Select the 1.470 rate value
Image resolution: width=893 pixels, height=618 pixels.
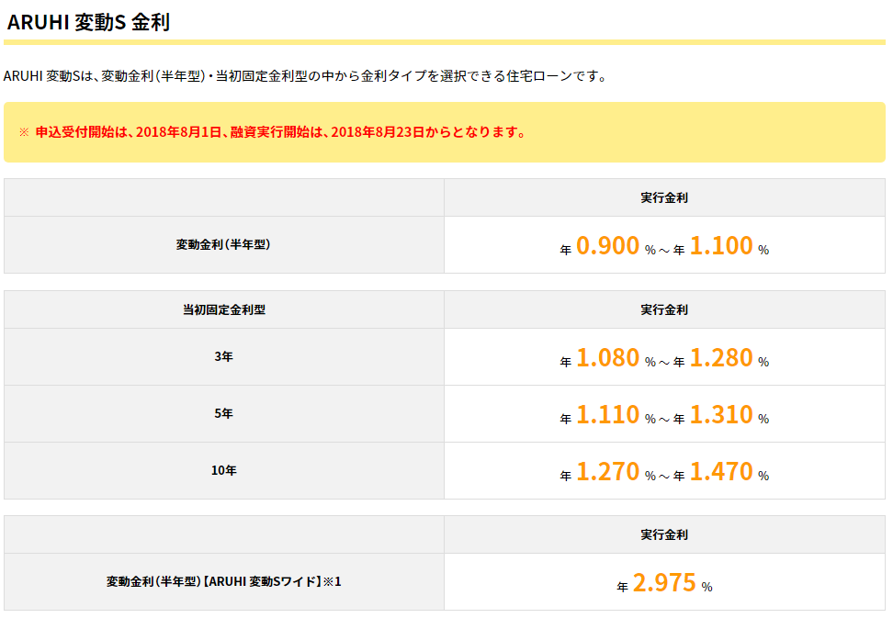(721, 472)
